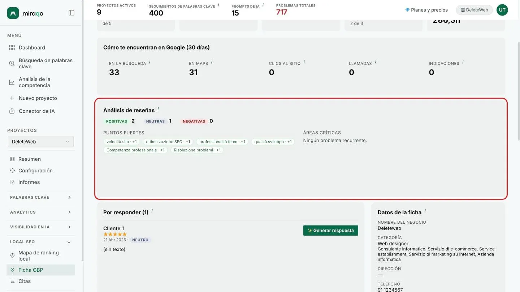Click the Positivas review badge
The height and width of the screenshot is (292, 520).
(116, 121)
